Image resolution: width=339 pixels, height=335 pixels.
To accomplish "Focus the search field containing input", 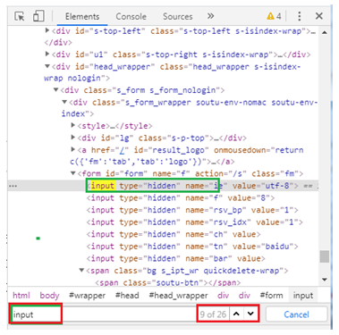I will [103, 314].
